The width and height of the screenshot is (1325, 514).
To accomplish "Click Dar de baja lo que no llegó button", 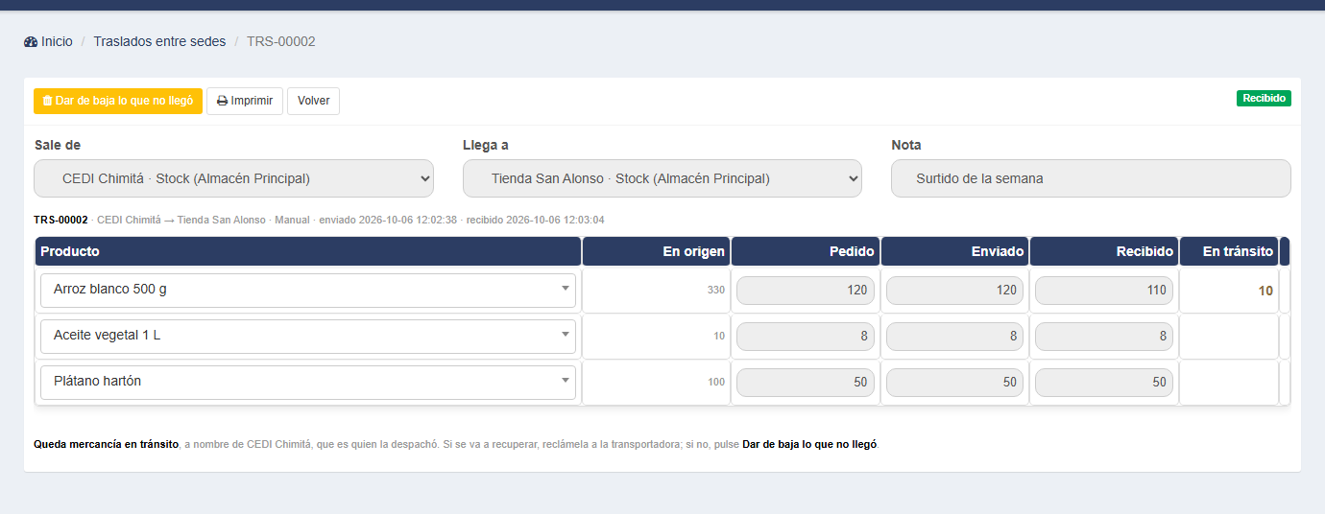I will (x=118, y=101).
